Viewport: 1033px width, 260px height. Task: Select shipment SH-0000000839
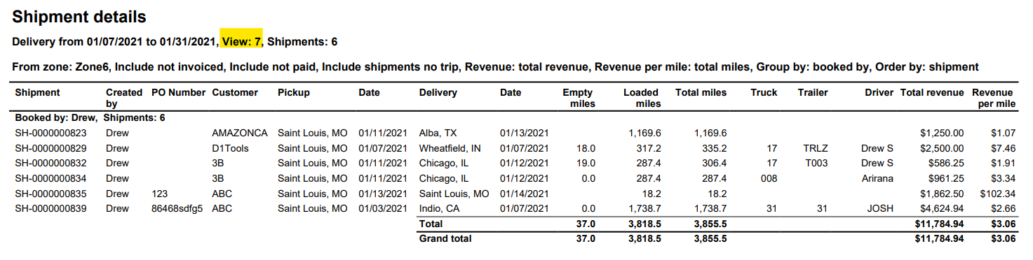coord(50,208)
